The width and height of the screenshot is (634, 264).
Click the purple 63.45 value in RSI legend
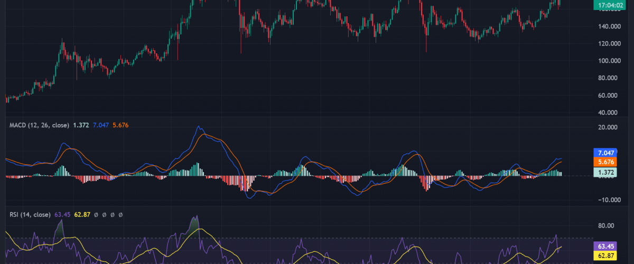(63, 215)
